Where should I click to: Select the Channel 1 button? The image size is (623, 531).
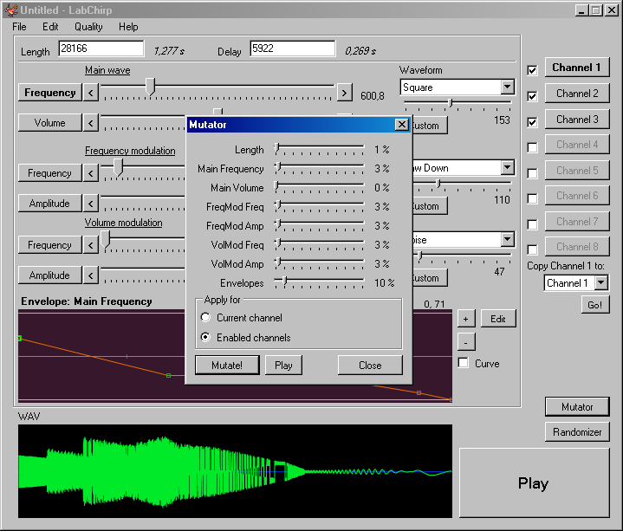(577, 67)
